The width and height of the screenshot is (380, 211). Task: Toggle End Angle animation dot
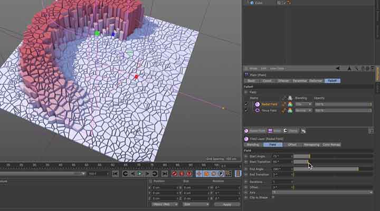[246, 169]
